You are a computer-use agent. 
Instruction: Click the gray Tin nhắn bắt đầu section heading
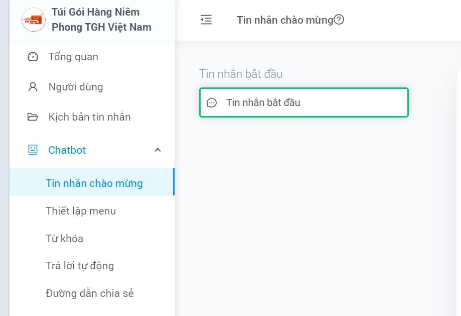[240, 74]
